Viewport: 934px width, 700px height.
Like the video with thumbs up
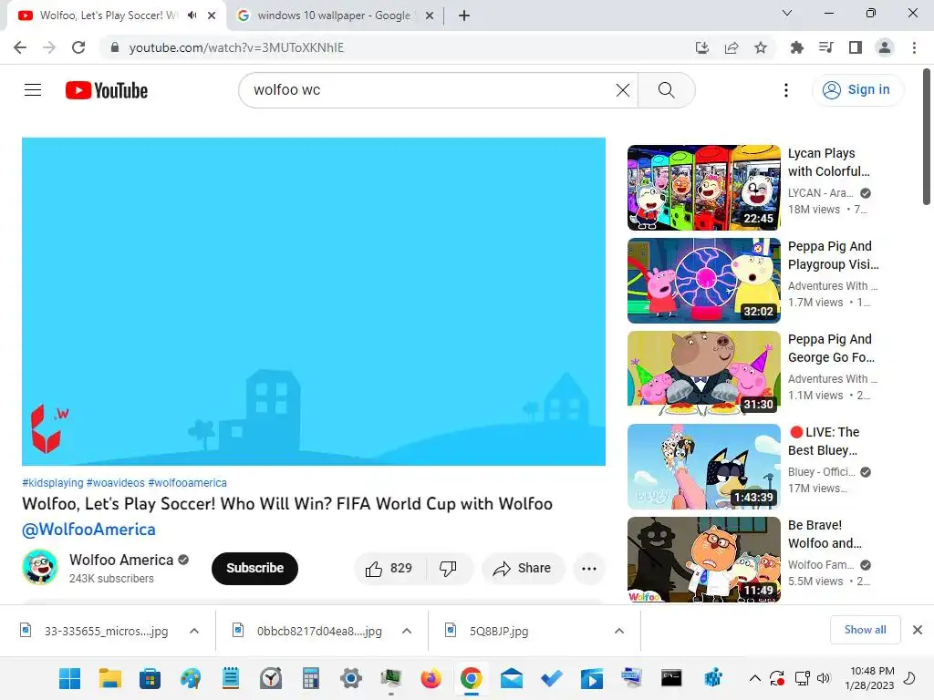pos(389,569)
